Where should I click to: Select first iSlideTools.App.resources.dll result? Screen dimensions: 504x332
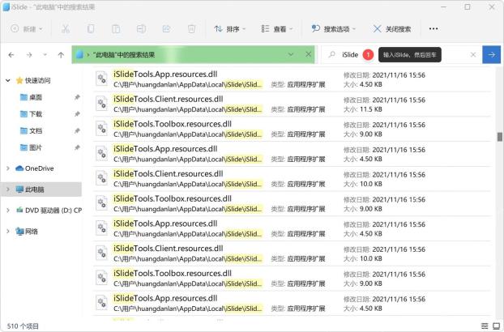point(293,79)
